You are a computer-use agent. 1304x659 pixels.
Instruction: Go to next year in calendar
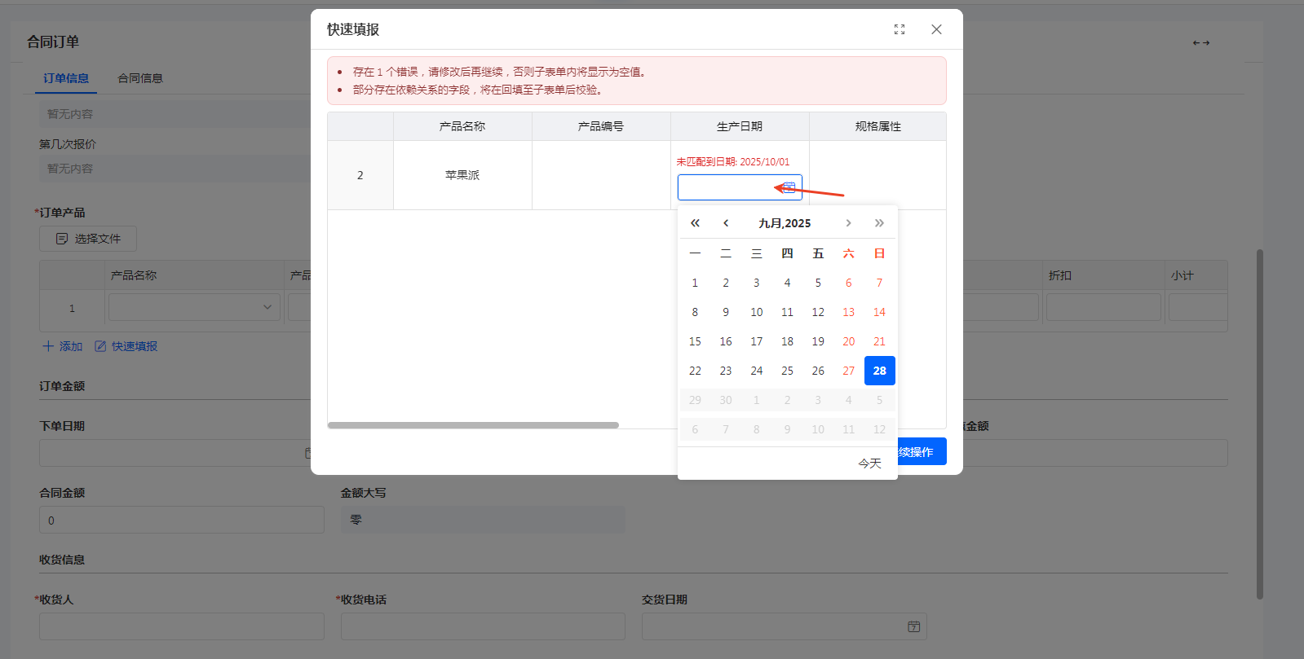pyautogui.click(x=879, y=223)
